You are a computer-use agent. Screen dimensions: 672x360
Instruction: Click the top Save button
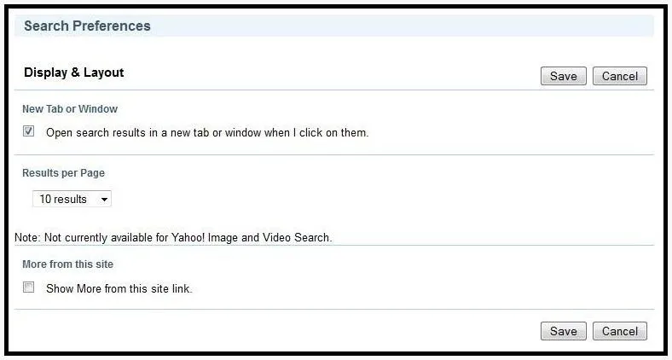point(563,76)
